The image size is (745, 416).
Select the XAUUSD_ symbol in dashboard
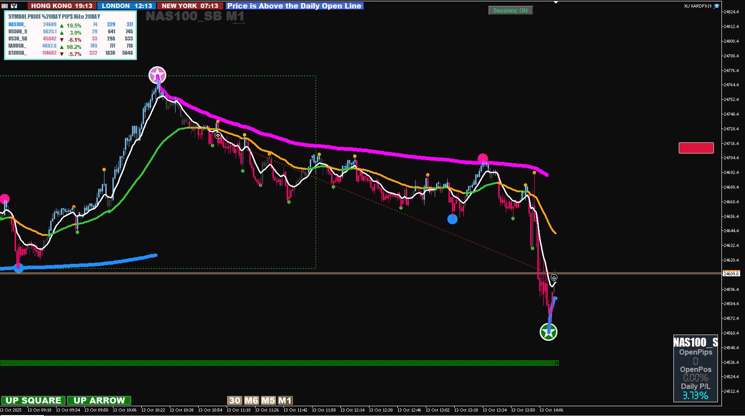coord(17,46)
